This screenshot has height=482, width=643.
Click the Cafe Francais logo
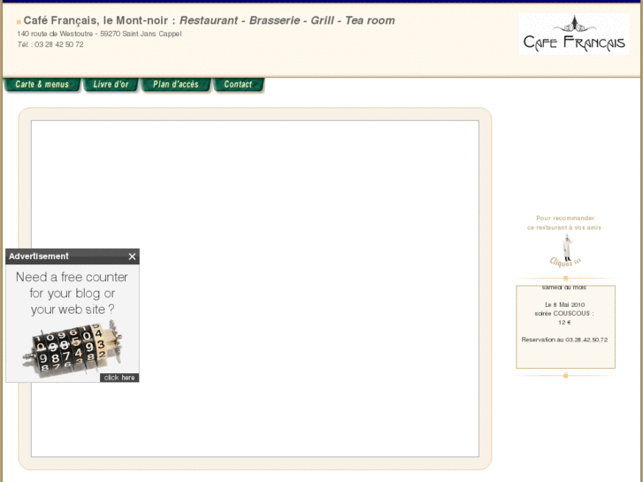(574, 35)
